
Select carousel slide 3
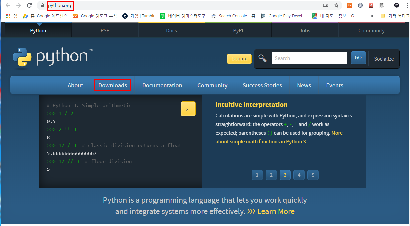285,175
